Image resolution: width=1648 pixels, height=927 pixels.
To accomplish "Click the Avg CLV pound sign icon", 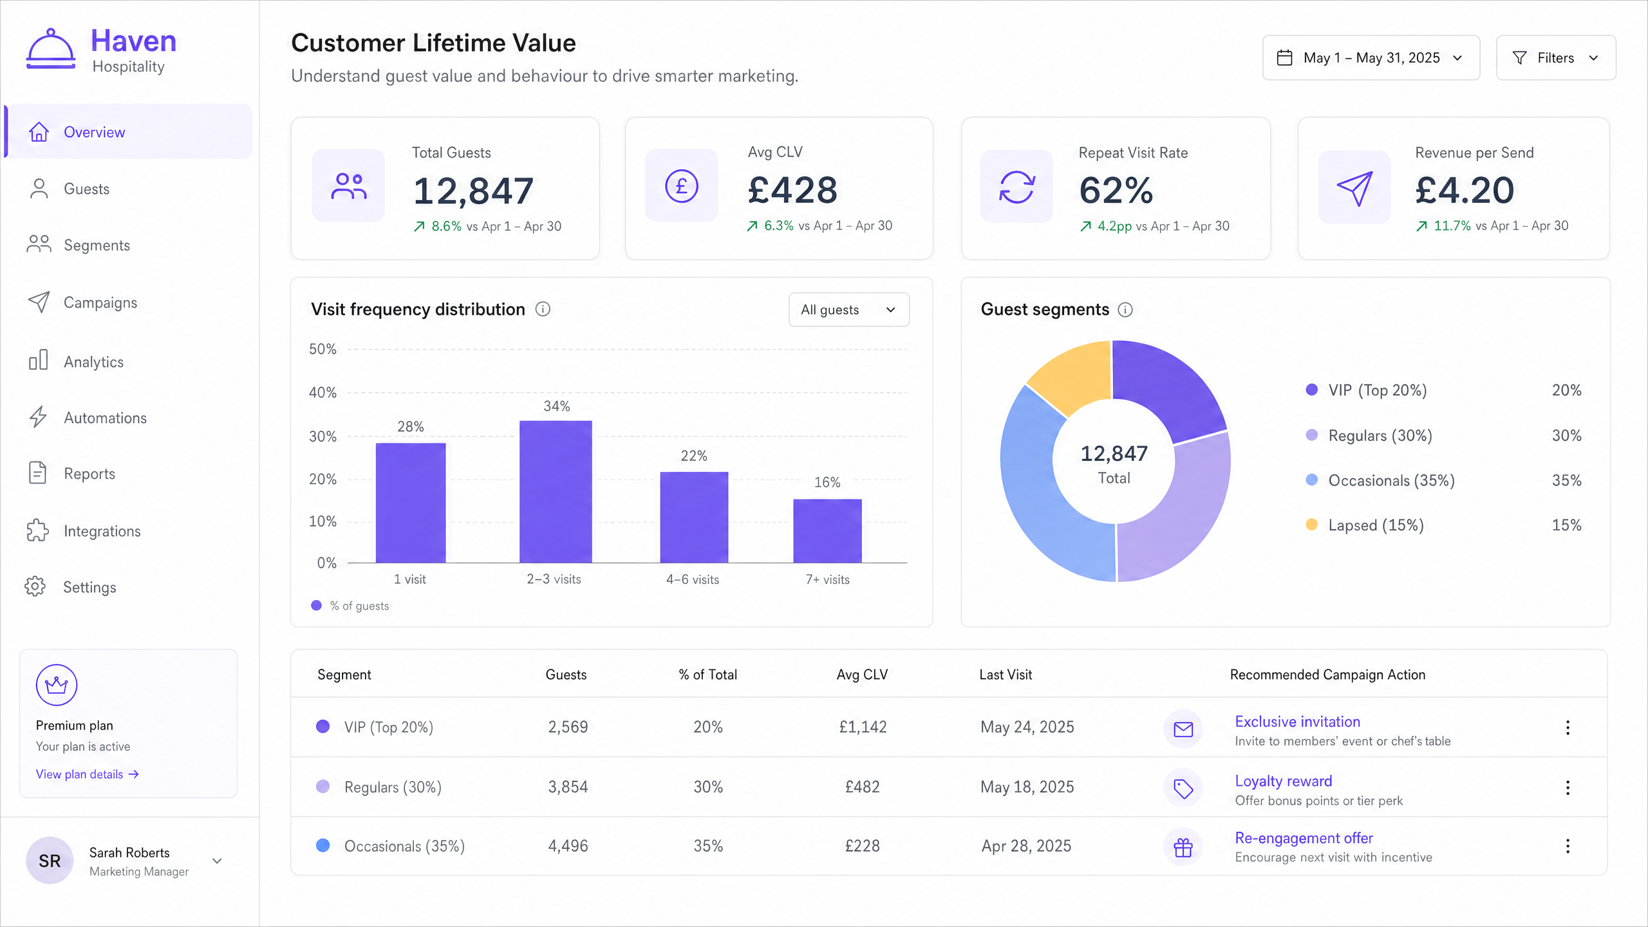I will [x=681, y=186].
